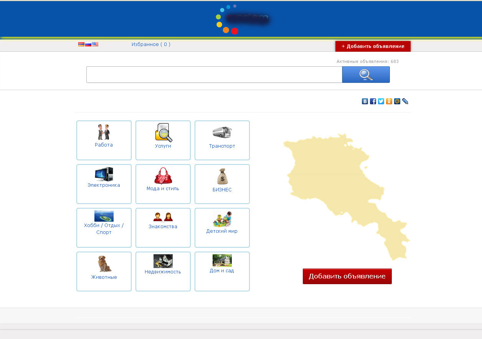This screenshot has height=339, width=482.
Task: Share the page on Odnoklassniki
Action: click(389, 101)
